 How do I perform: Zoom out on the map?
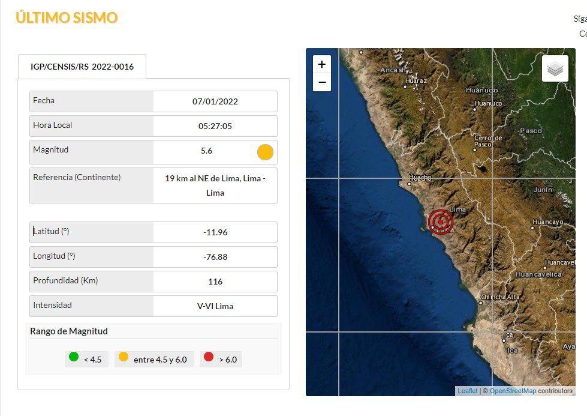coord(322,82)
